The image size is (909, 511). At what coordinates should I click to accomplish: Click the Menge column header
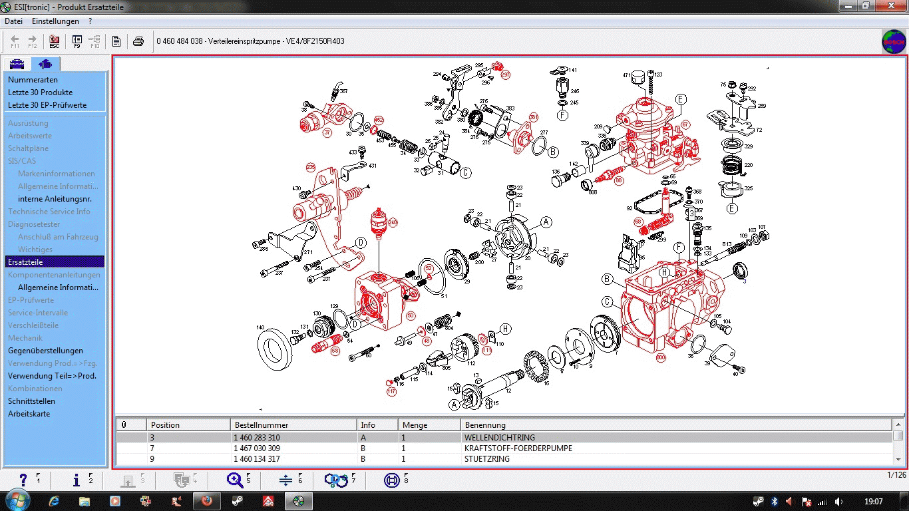[x=429, y=425]
